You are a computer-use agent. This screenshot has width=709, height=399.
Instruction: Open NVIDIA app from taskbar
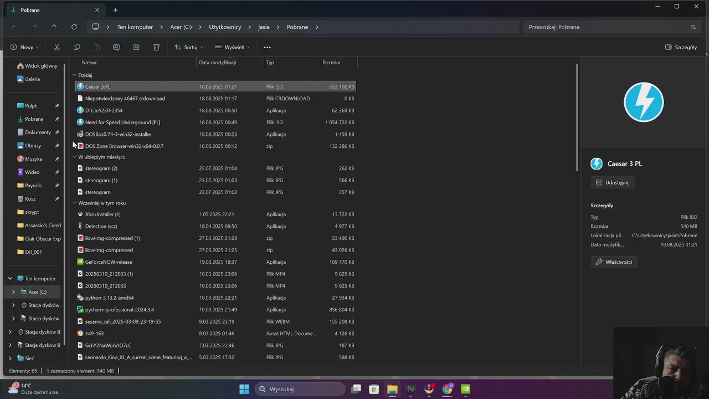466,389
